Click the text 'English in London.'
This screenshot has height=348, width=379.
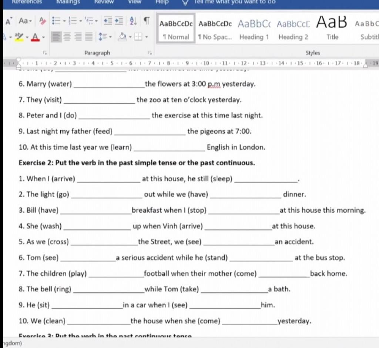[236, 147]
